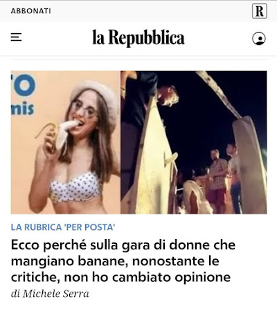This screenshot has height=313, width=277.
Task: Click author name Michele Serra
Action: coord(55,294)
